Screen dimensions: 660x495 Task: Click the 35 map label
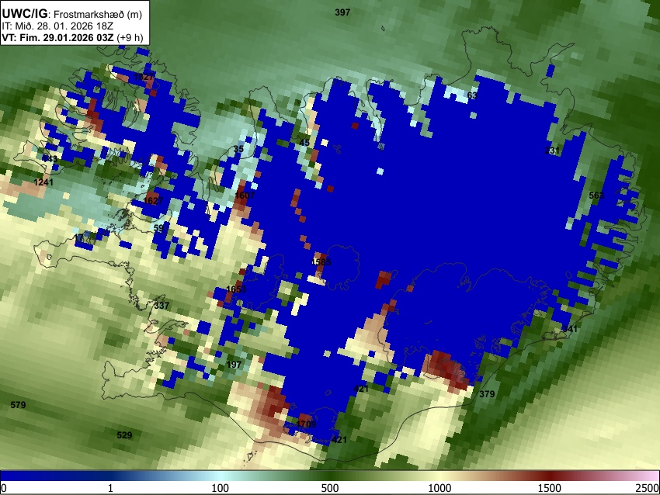point(238,149)
